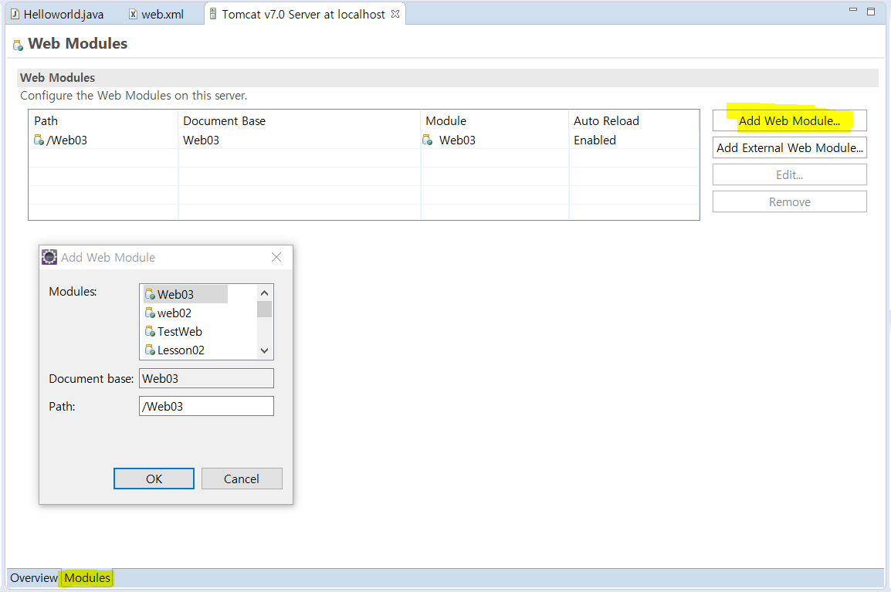The height and width of the screenshot is (592, 891).
Task: Click the Web Modules header icon
Action: pos(19,45)
